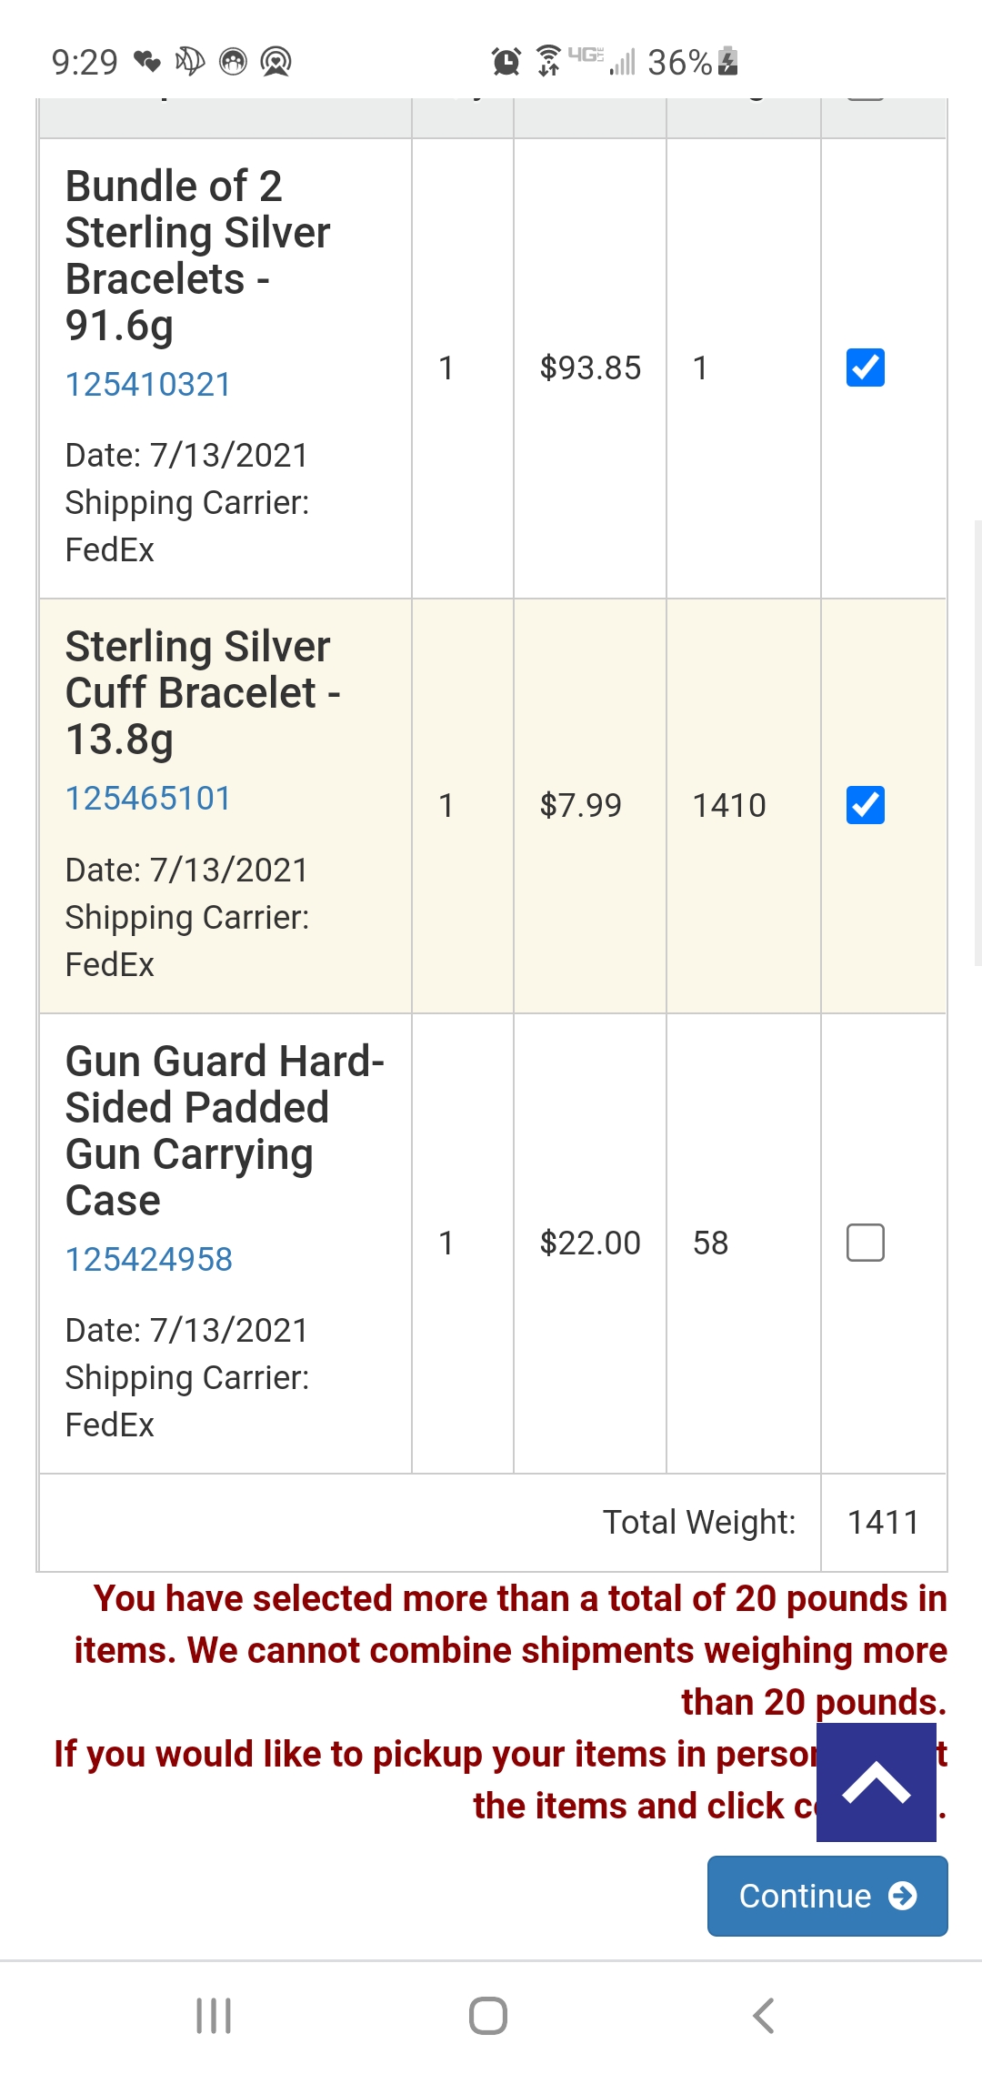Open item number 125465101 link
Viewport: 982px width, 2074px height.
click(148, 799)
